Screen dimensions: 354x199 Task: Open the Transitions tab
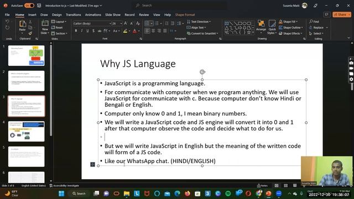pyautogui.click(x=74, y=15)
